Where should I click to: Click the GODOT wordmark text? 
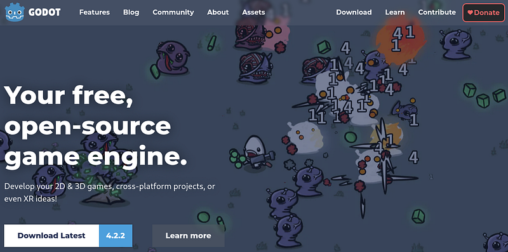click(44, 12)
